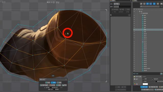Screen dimensions: 163x92
Task: Select ob5 in the tree
Action: 145,24
